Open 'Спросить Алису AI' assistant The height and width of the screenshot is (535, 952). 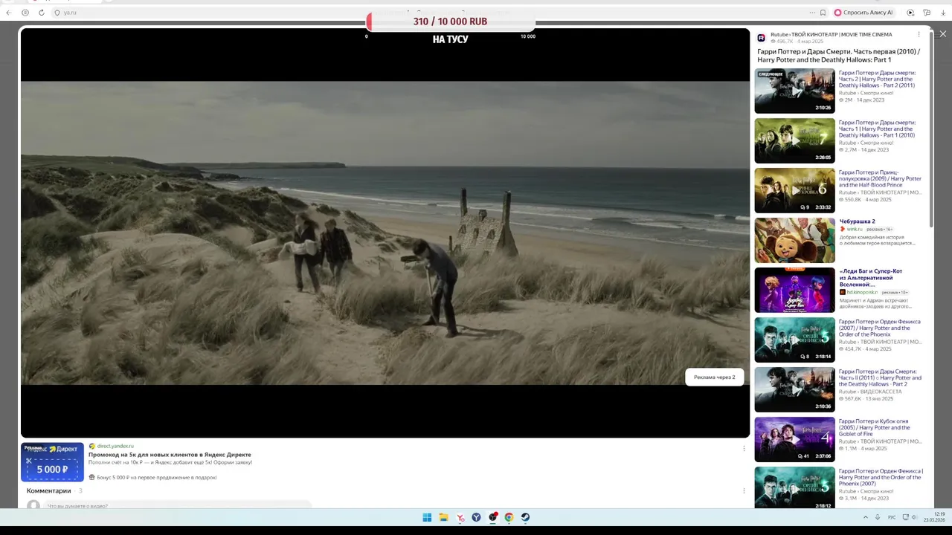863,13
